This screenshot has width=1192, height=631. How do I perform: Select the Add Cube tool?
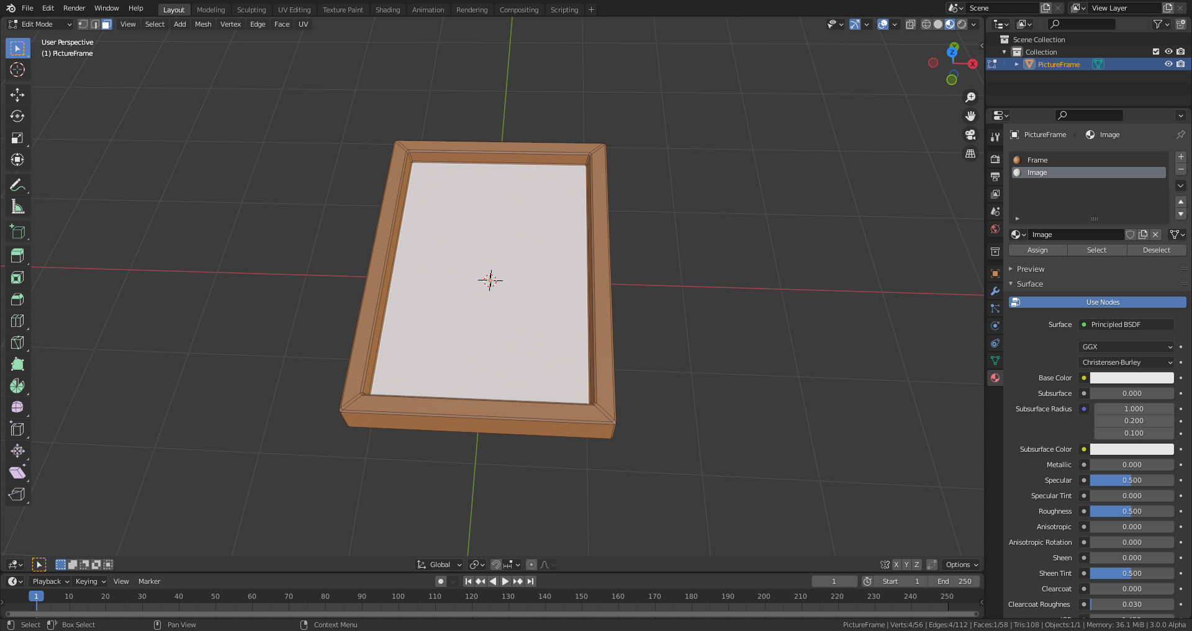[x=17, y=232]
